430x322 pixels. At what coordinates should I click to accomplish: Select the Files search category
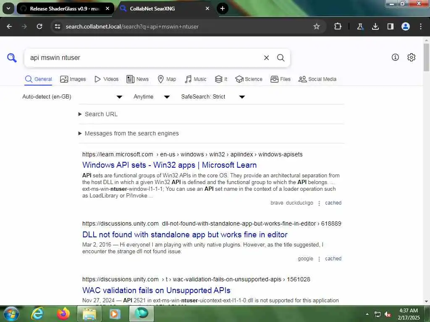pos(280,79)
